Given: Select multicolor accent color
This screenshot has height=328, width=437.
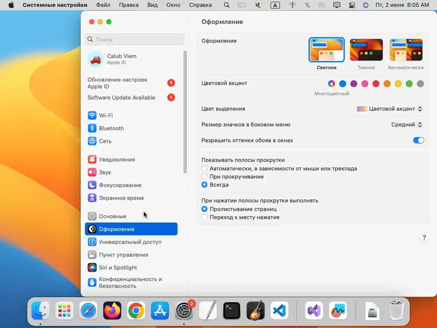Looking at the screenshot, I should tap(331, 84).
